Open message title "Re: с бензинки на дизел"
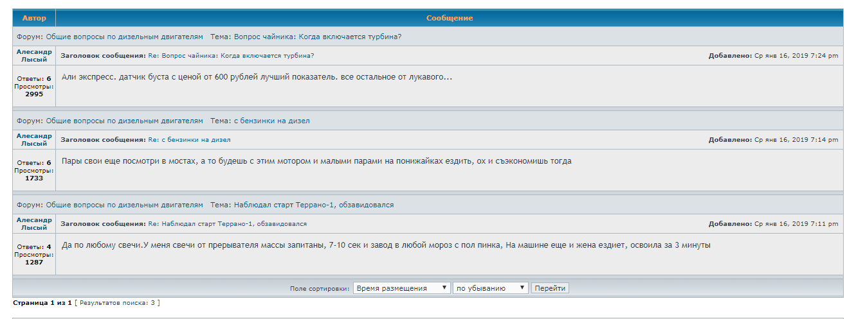Viewport: 847px width, 319px height. click(x=189, y=140)
